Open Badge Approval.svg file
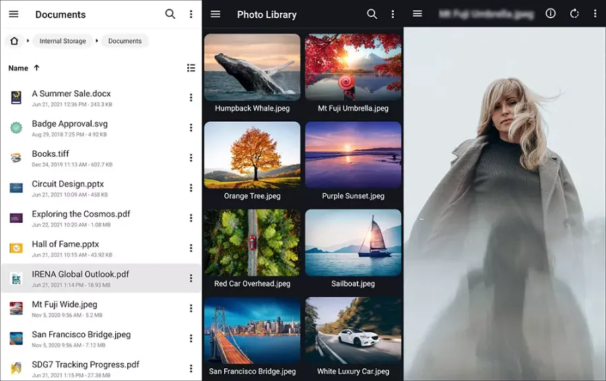Image resolution: width=606 pixels, height=381 pixels. (x=101, y=128)
